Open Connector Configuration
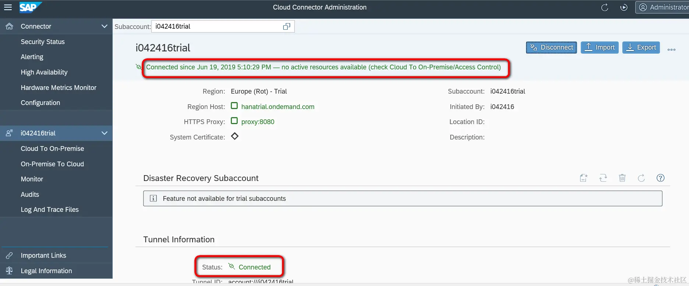The width and height of the screenshot is (689, 286). coord(40,103)
